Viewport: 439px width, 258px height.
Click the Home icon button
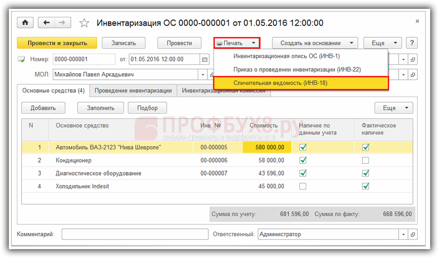coord(25,23)
